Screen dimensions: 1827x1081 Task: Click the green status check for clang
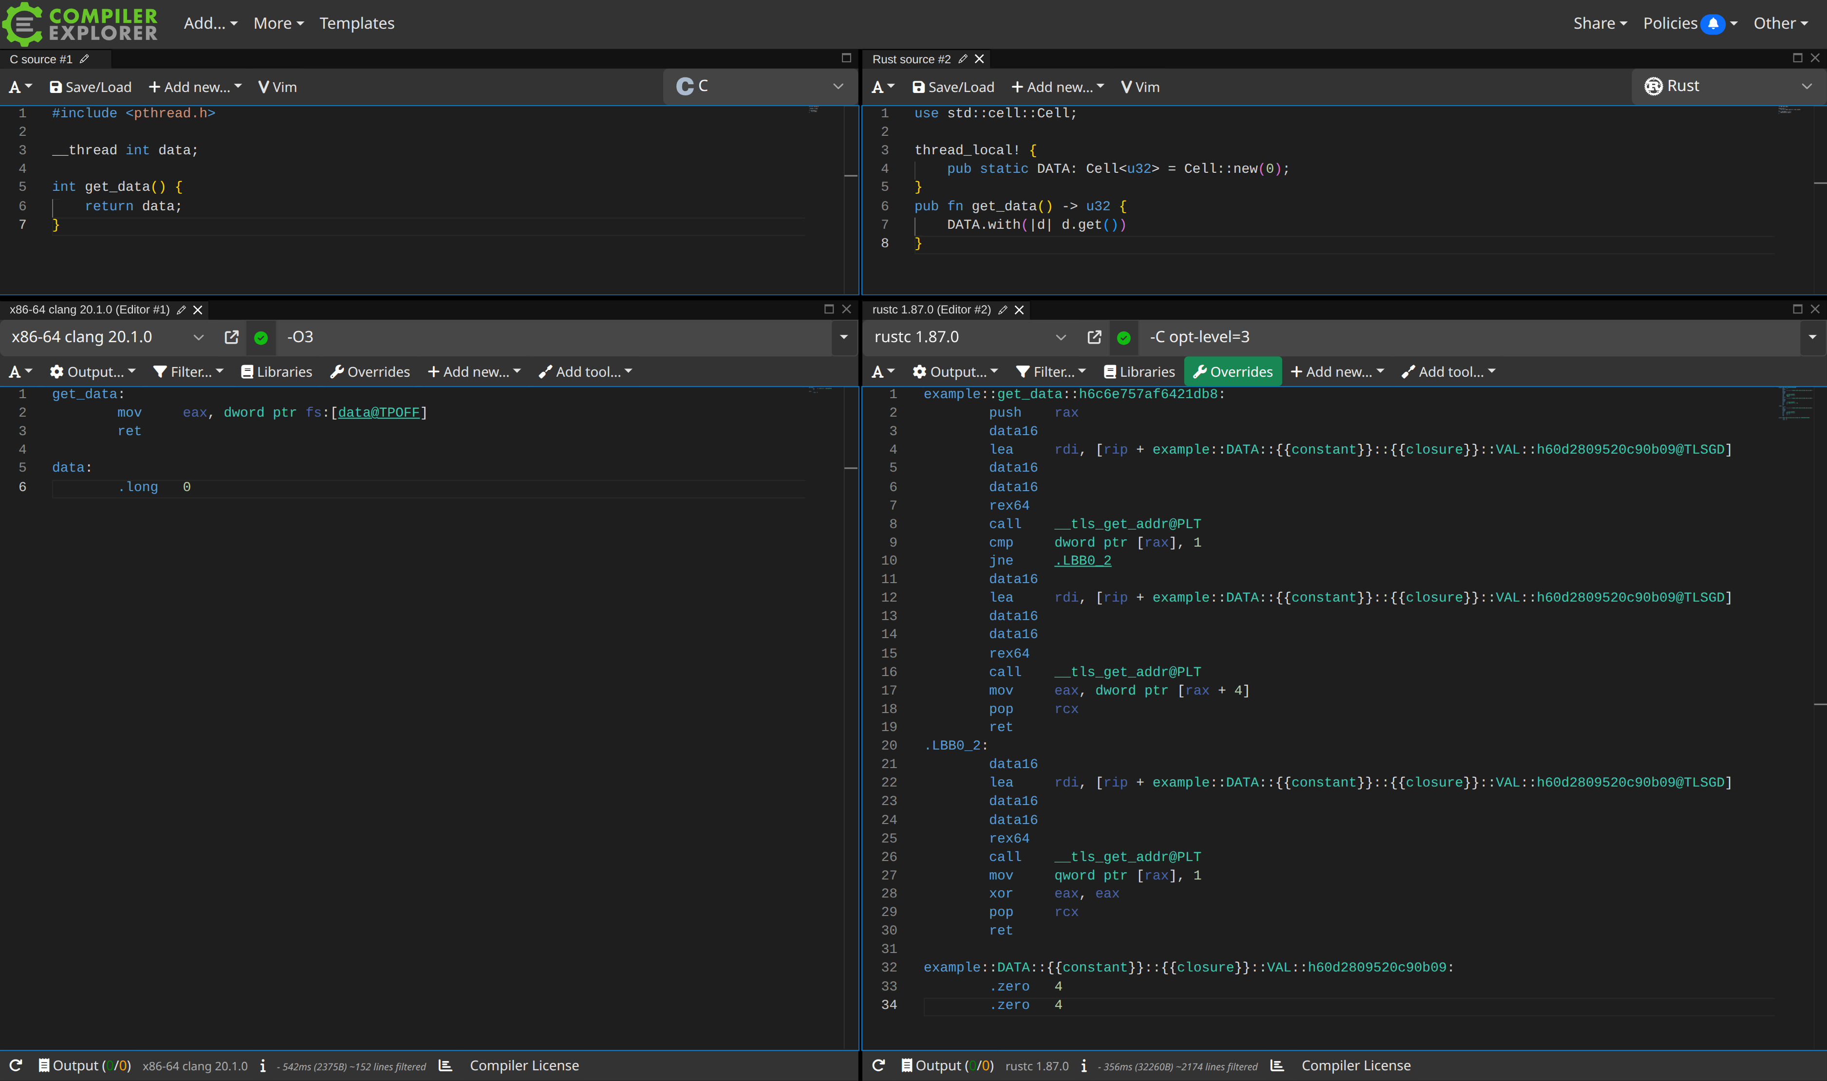261,337
